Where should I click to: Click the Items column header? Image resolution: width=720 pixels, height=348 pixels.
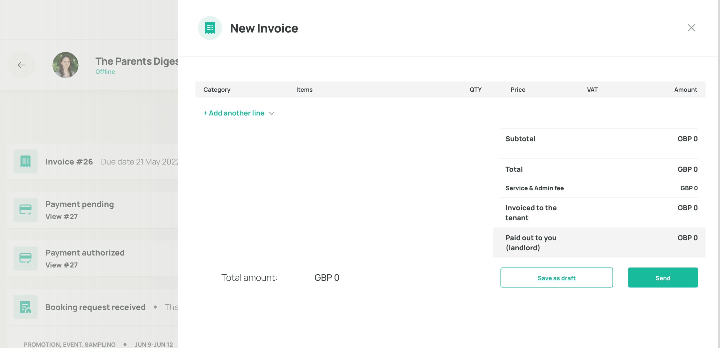pyautogui.click(x=304, y=90)
